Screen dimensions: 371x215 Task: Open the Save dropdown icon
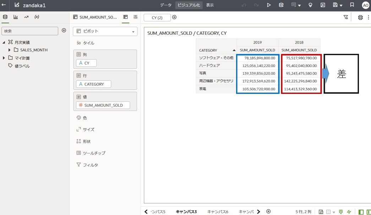pos(338,5)
